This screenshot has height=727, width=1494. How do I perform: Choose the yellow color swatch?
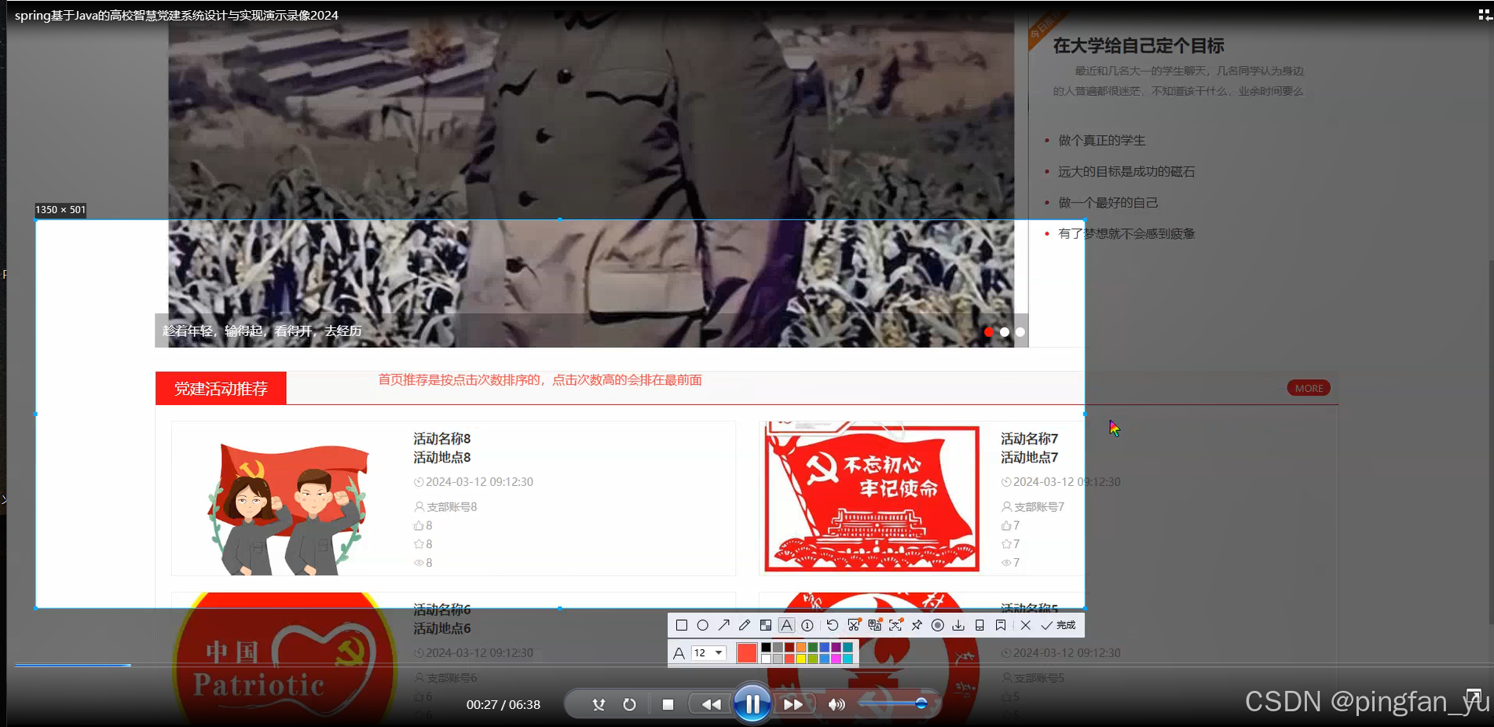point(801,658)
